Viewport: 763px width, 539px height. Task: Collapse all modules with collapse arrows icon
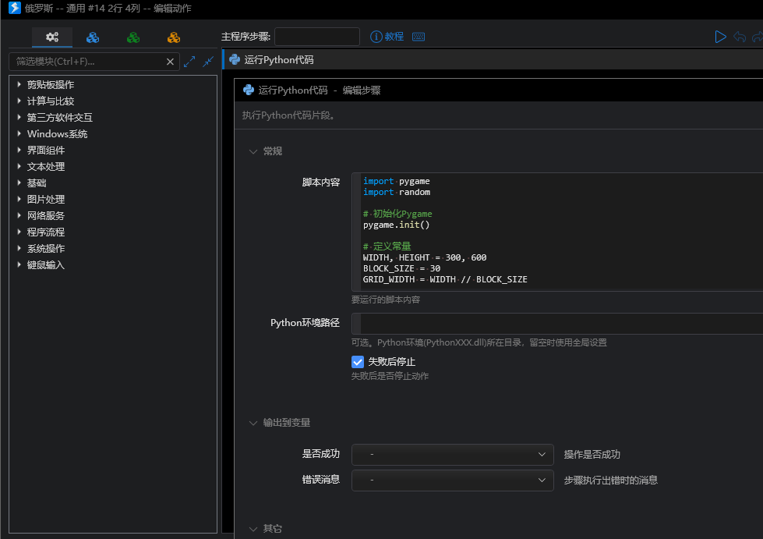coord(208,62)
